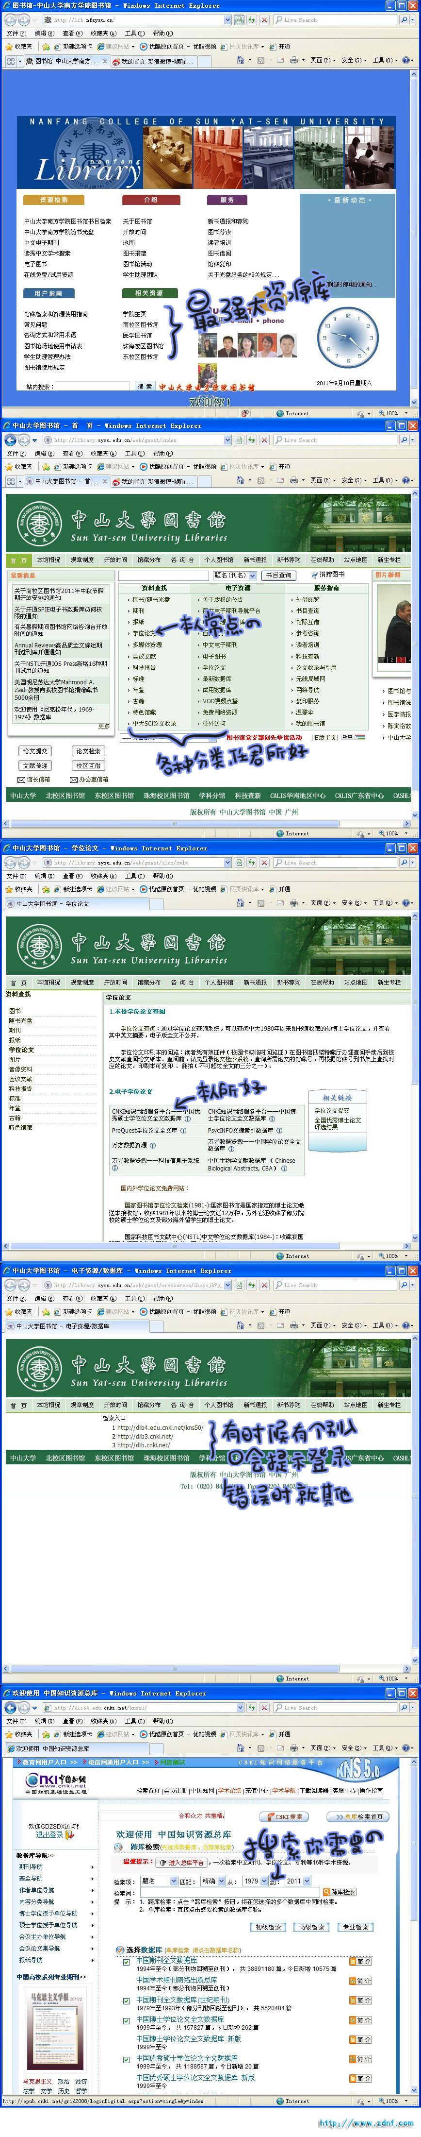Click Home icon in Nanfang College window command bar
The width and height of the screenshot is (421, 2137).
[x=240, y=61]
